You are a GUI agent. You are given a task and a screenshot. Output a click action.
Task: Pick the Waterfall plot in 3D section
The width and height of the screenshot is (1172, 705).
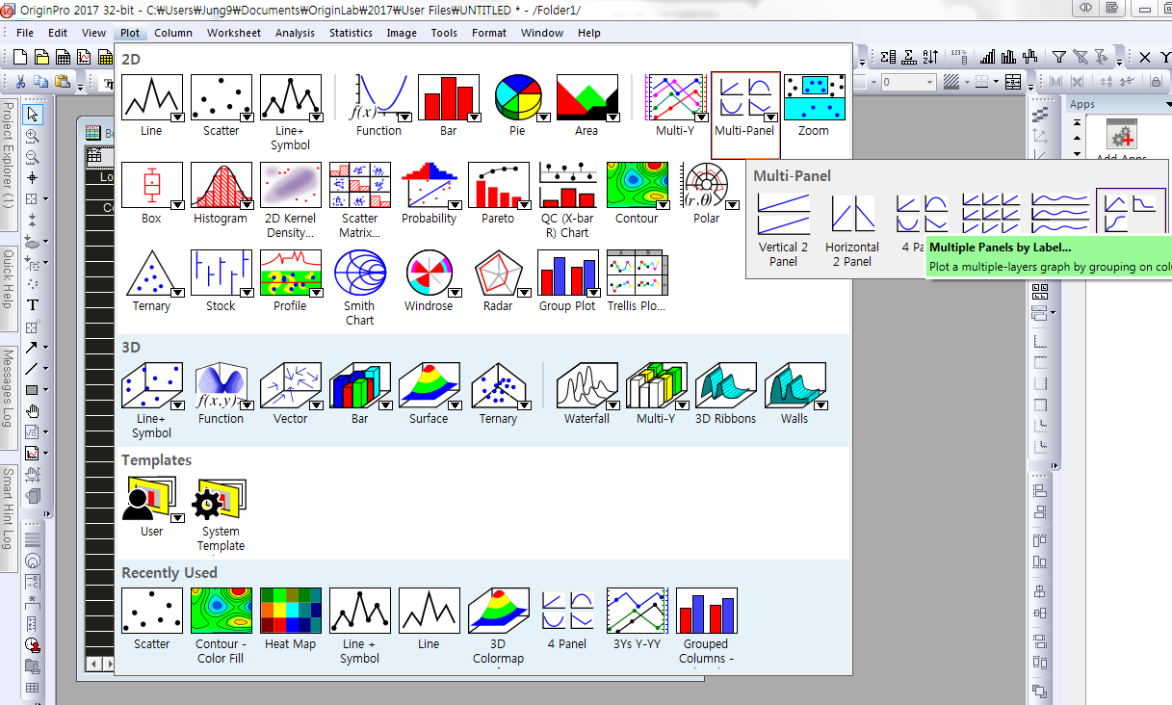click(586, 385)
